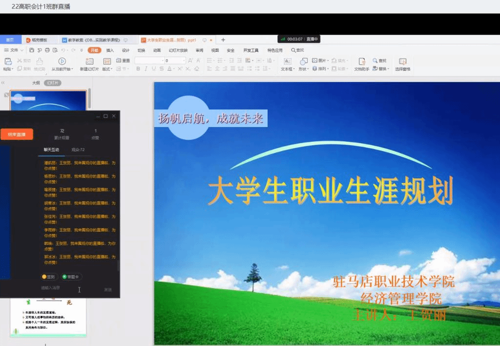Click the Reset slide button

(123, 60)
